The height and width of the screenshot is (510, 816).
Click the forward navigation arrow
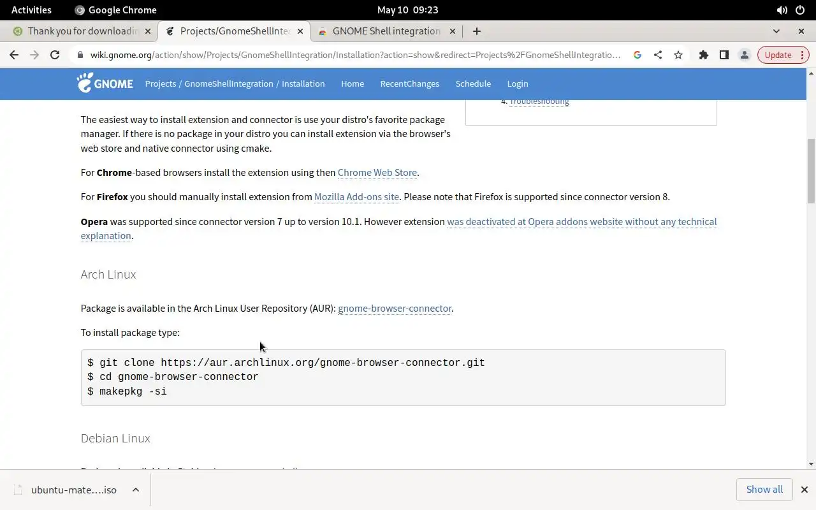tap(34, 55)
